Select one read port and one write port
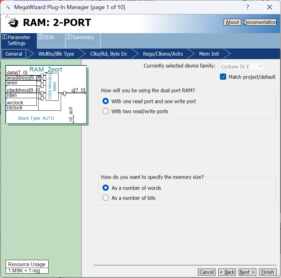This screenshot has height=278, width=281. click(x=106, y=101)
